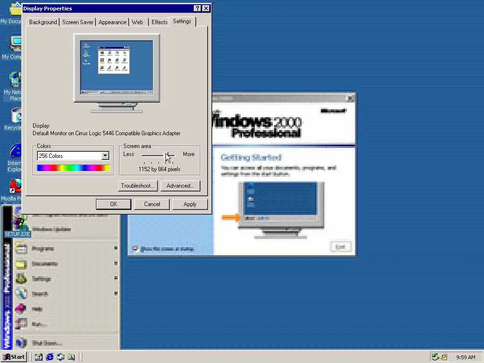Viewport: 484px width, 363px height.
Task: Expand the Documents submenu arrow
Action: click(x=116, y=263)
